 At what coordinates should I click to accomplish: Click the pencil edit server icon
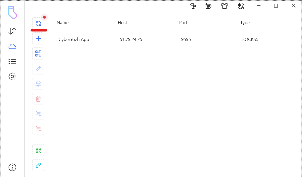[x=38, y=69]
